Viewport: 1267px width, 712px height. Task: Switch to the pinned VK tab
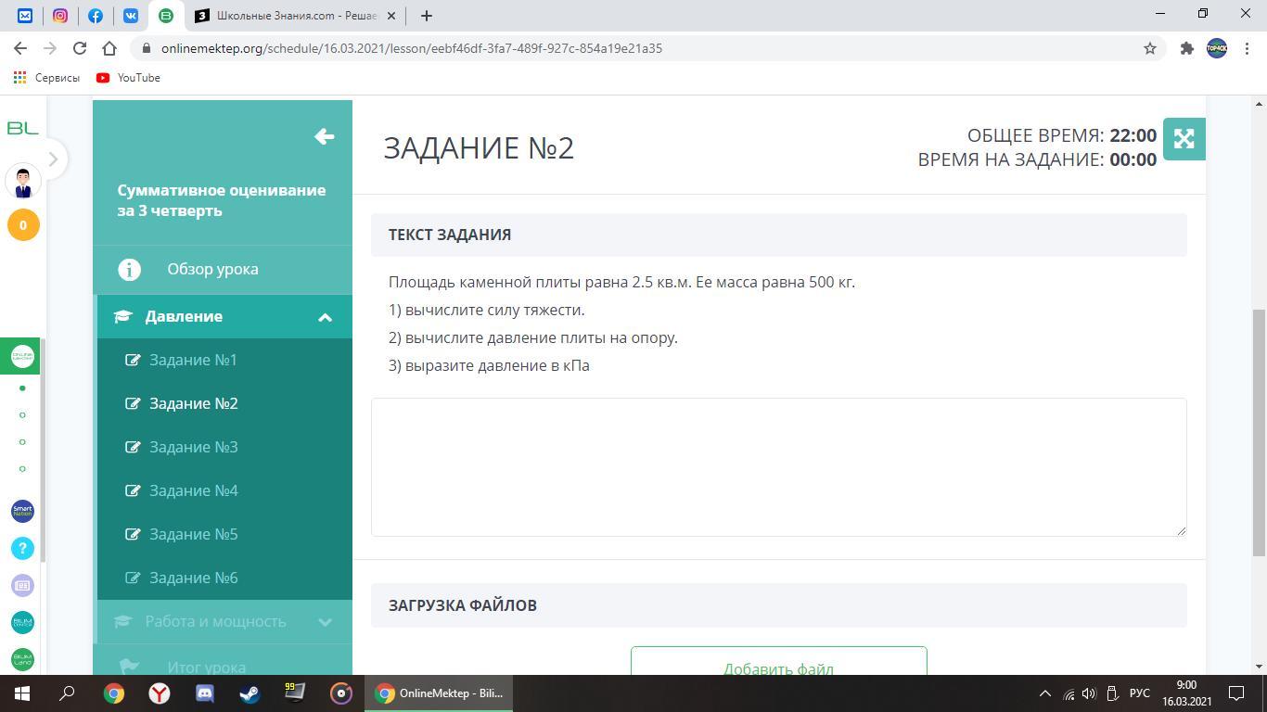tap(131, 16)
